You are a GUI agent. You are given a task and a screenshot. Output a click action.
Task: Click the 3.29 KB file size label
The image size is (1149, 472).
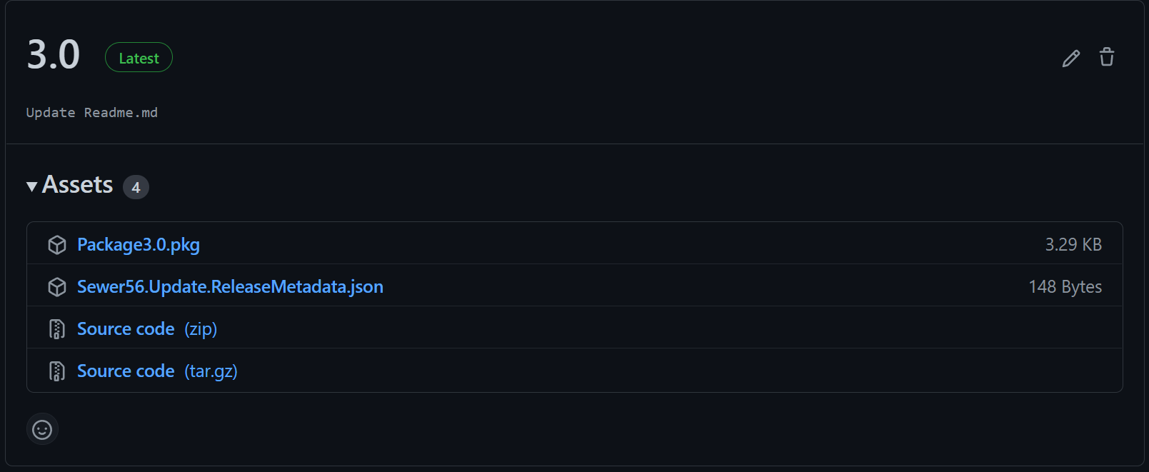click(x=1074, y=243)
